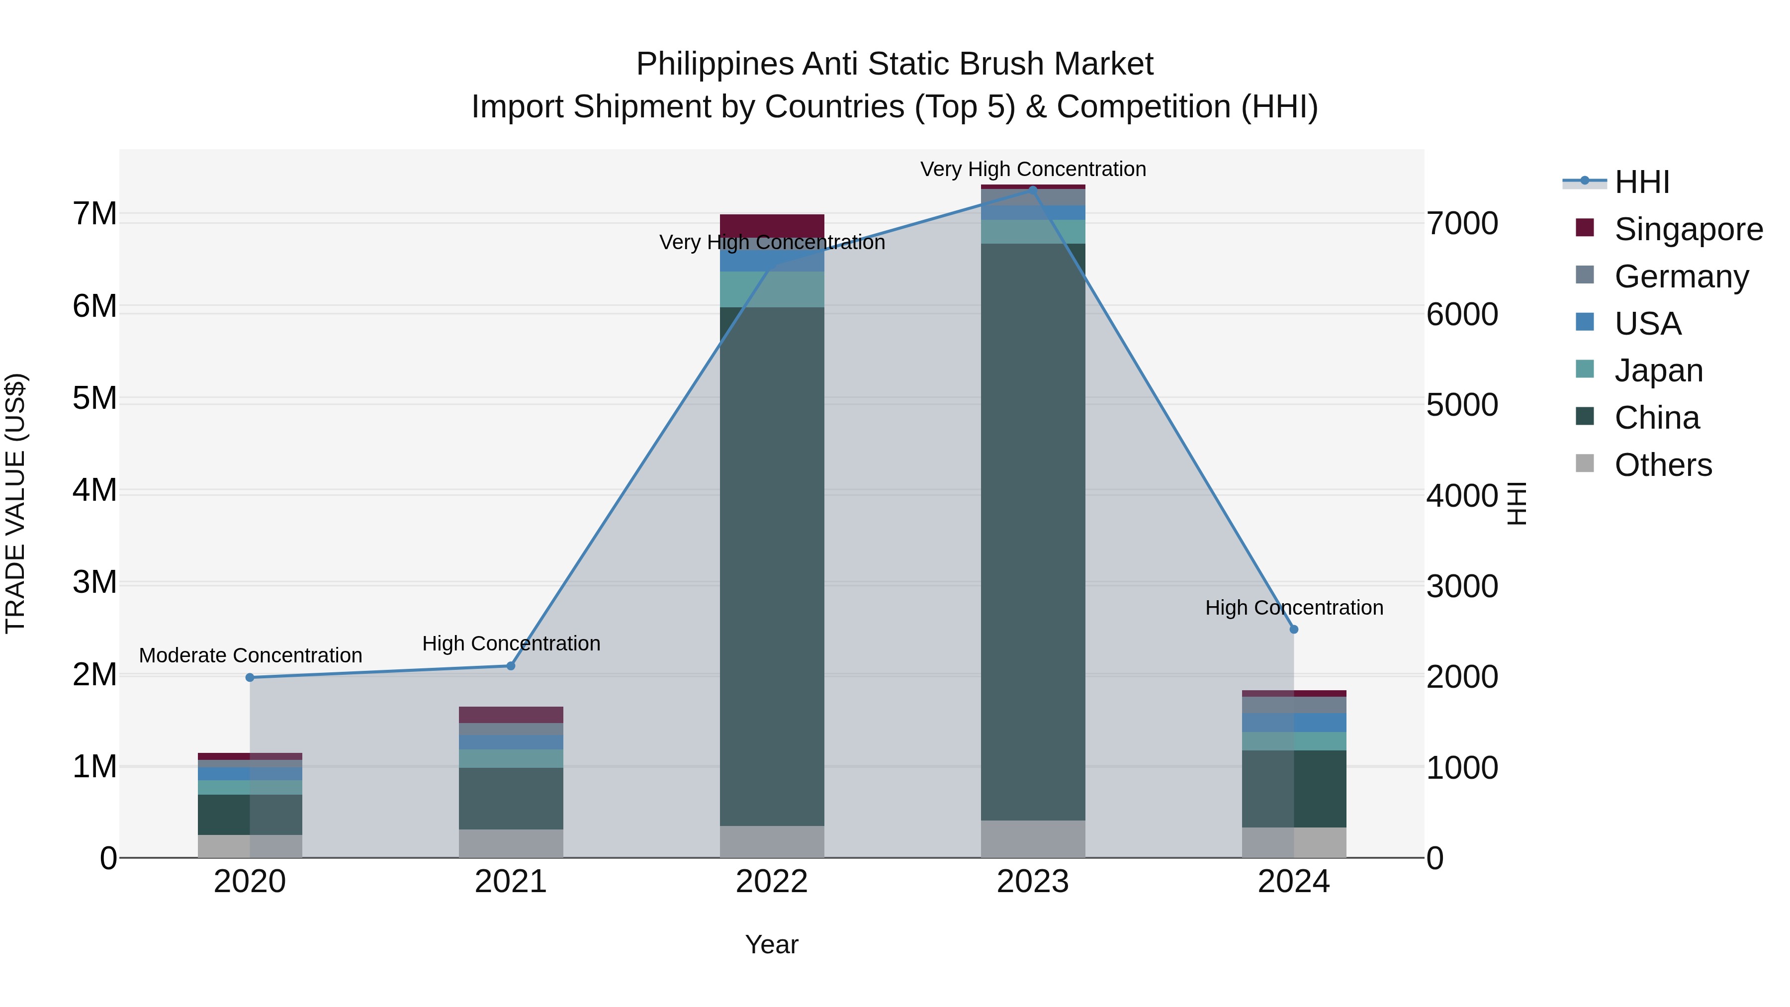Click the 4M left-axis tick label
Screen dimensions: 1790x1007
coord(94,491)
